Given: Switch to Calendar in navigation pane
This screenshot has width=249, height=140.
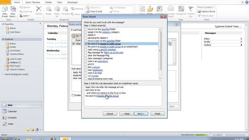Looking at the screenshot, I should click(x=22, y=112).
